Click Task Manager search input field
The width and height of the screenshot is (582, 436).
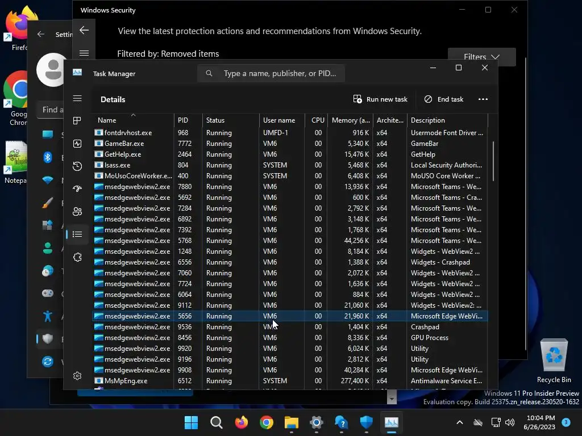(x=271, y=73)
